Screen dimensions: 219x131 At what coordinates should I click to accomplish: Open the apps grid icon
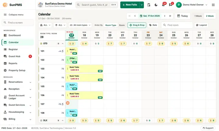[213, 5]
